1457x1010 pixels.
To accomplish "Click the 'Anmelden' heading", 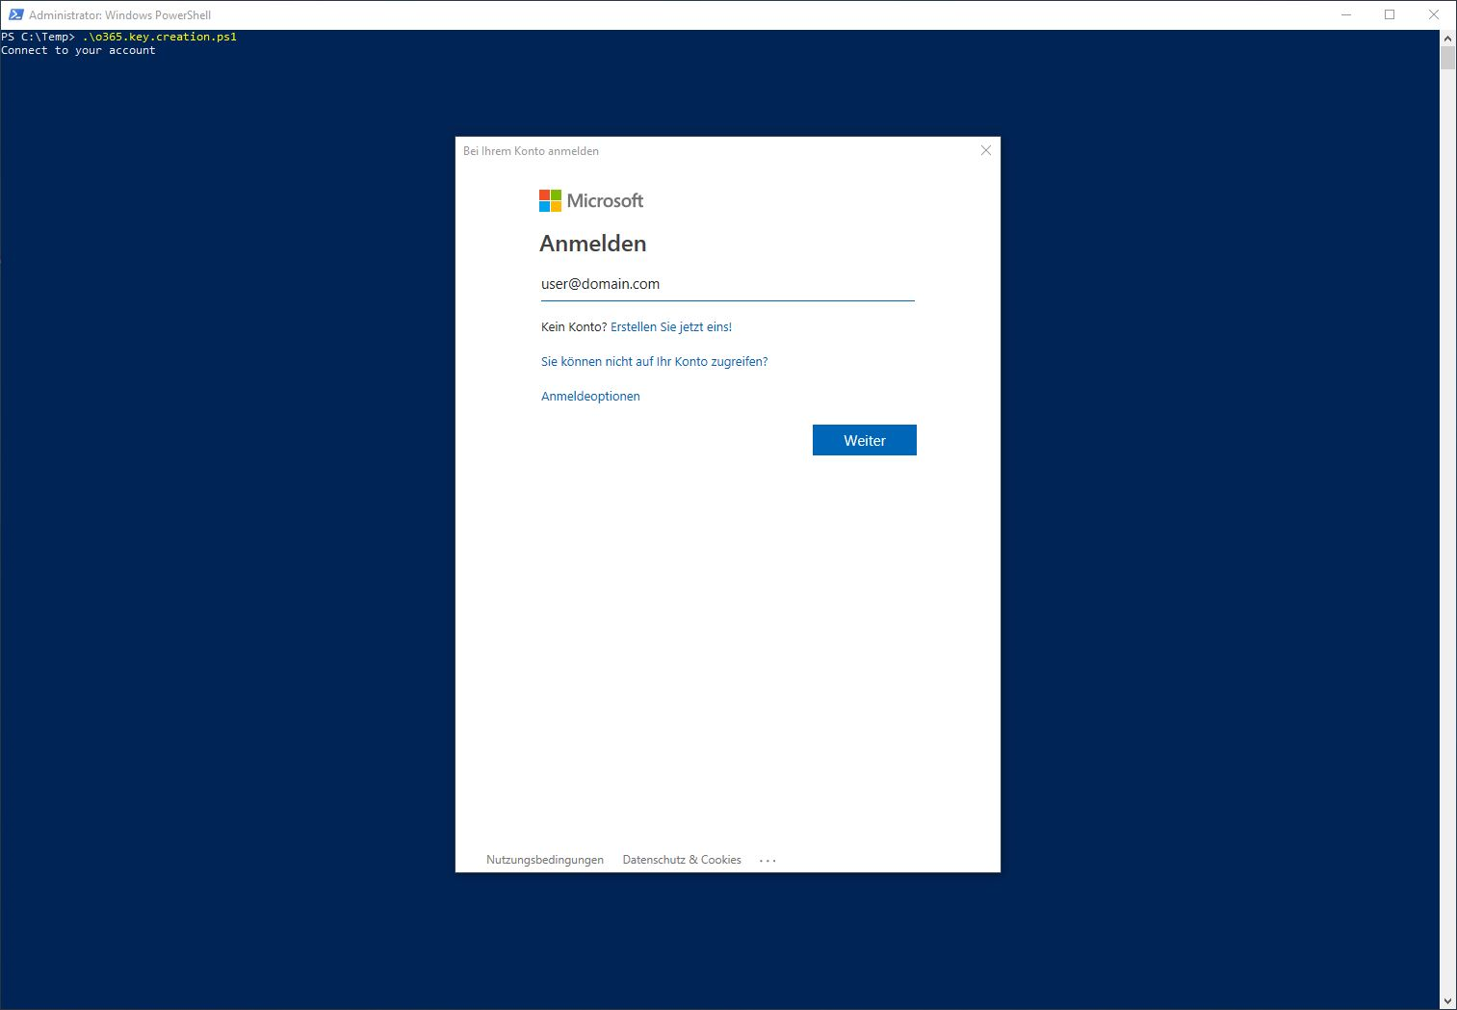I will tap(593, 244).
